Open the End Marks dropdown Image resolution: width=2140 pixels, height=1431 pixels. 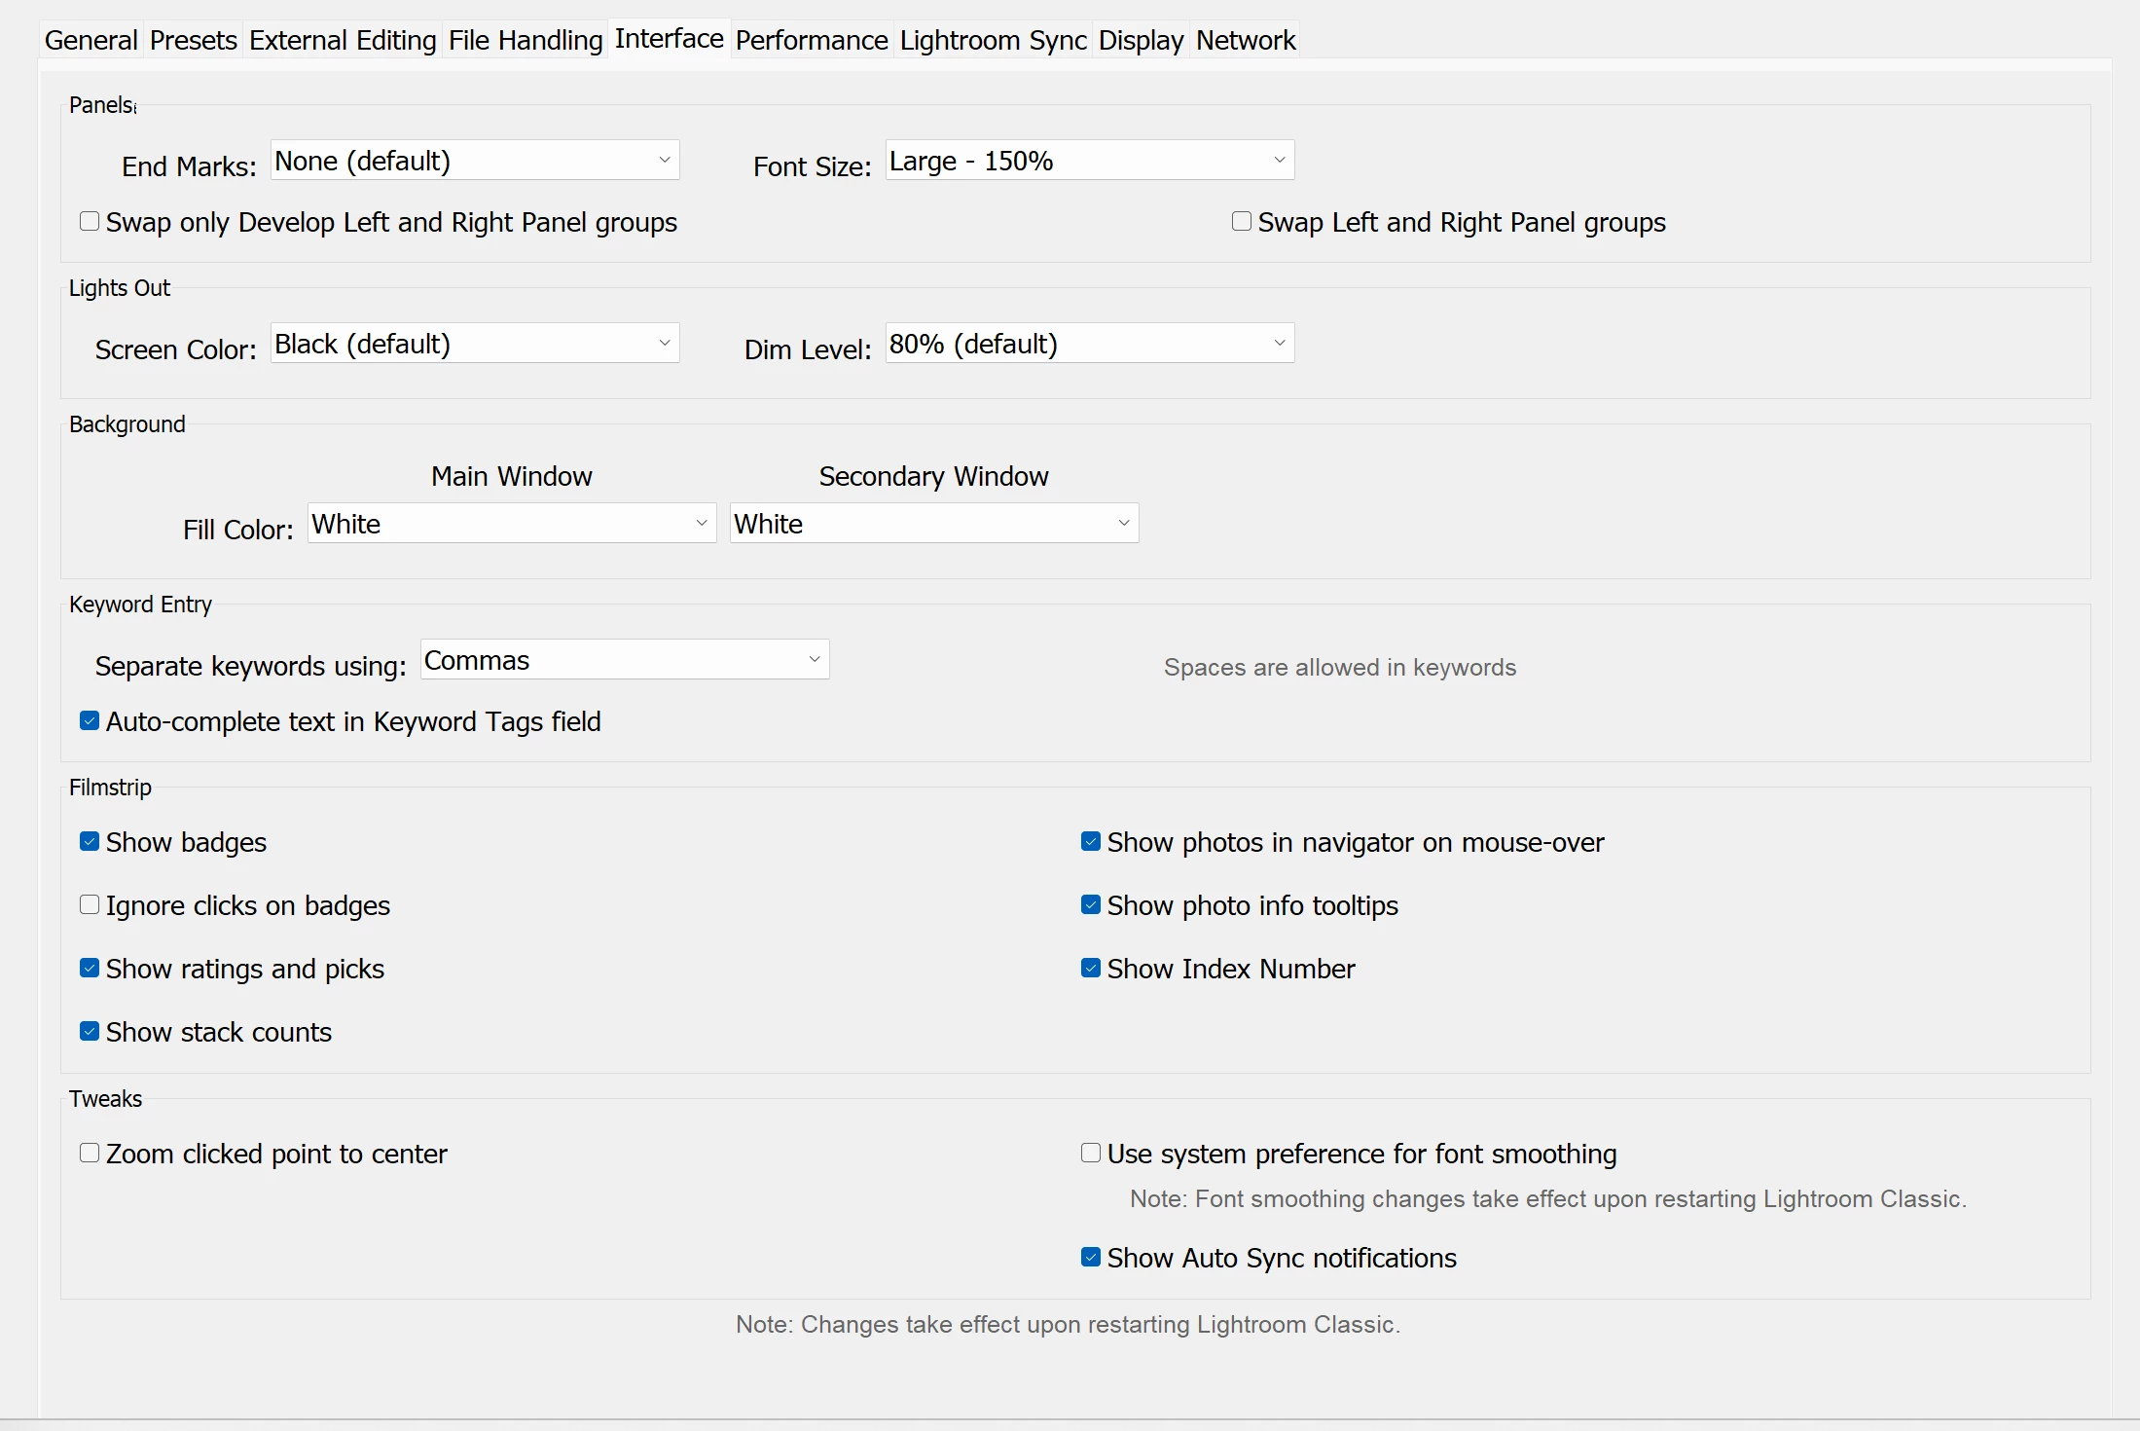tap(475, 161)
